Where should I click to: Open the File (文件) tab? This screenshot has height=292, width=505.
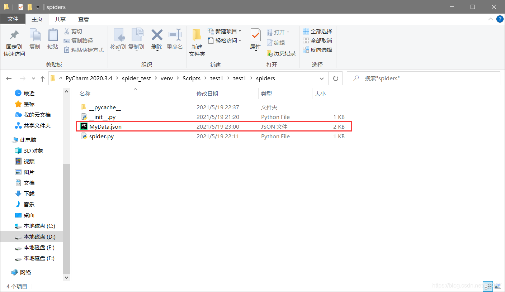pos(13,19)
